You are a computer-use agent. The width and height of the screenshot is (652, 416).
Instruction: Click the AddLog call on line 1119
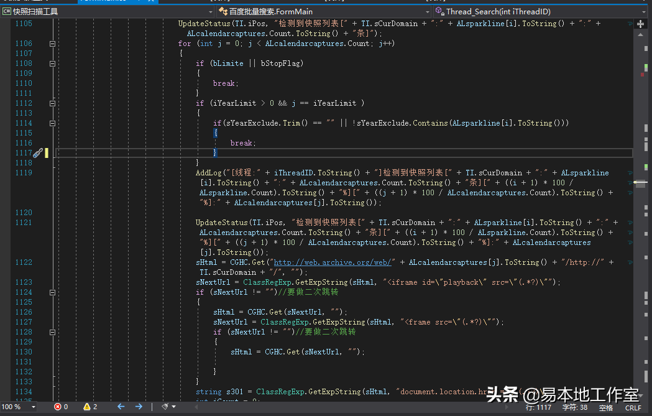209,173
